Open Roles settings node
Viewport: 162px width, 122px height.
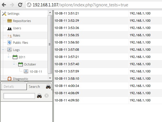16,35
